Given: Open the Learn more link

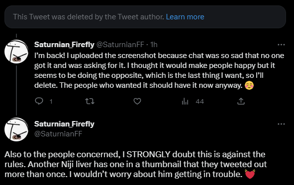Looking at the screenshot, I should [x=185, y=17].
